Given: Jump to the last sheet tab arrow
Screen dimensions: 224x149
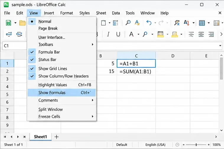Looking at the screenshot, I should [x=25, y=137].
